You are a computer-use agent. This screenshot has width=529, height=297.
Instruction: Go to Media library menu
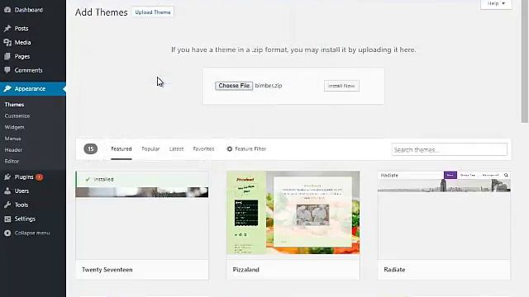point(22,42)
